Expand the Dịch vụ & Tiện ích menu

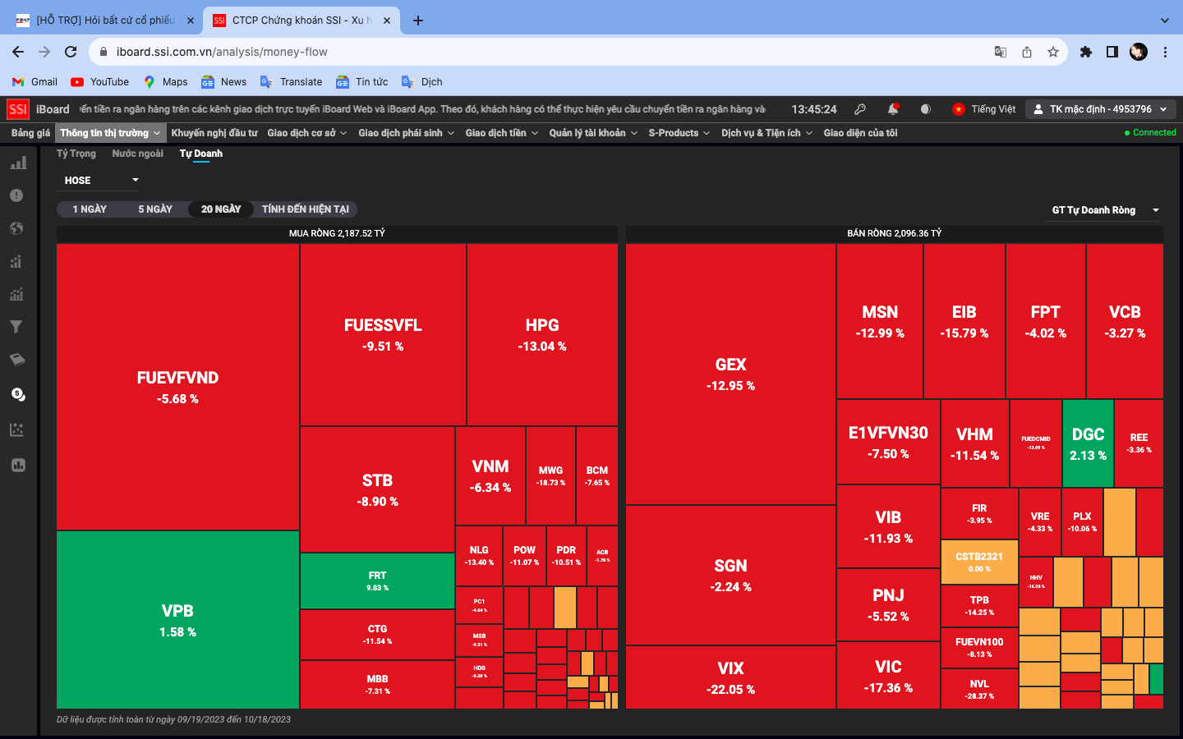[767, 133]
